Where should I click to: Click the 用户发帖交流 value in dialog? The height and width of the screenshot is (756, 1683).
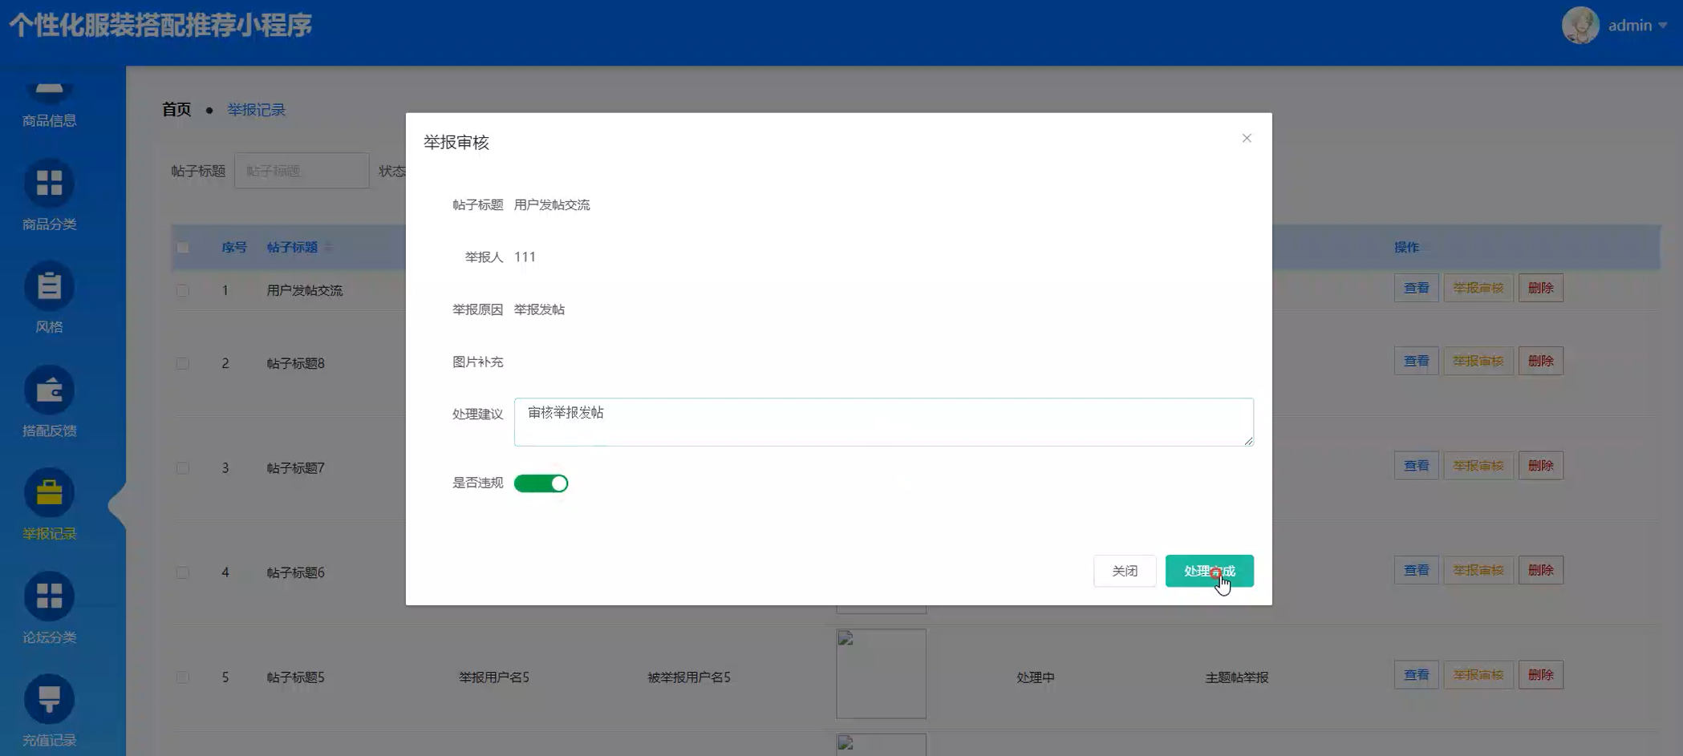(552, 205)
